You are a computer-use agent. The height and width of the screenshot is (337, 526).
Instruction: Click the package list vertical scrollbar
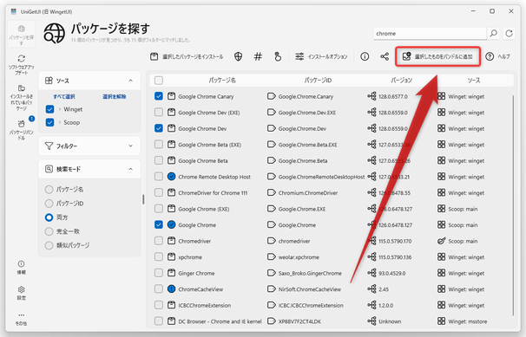pos(513,204)
